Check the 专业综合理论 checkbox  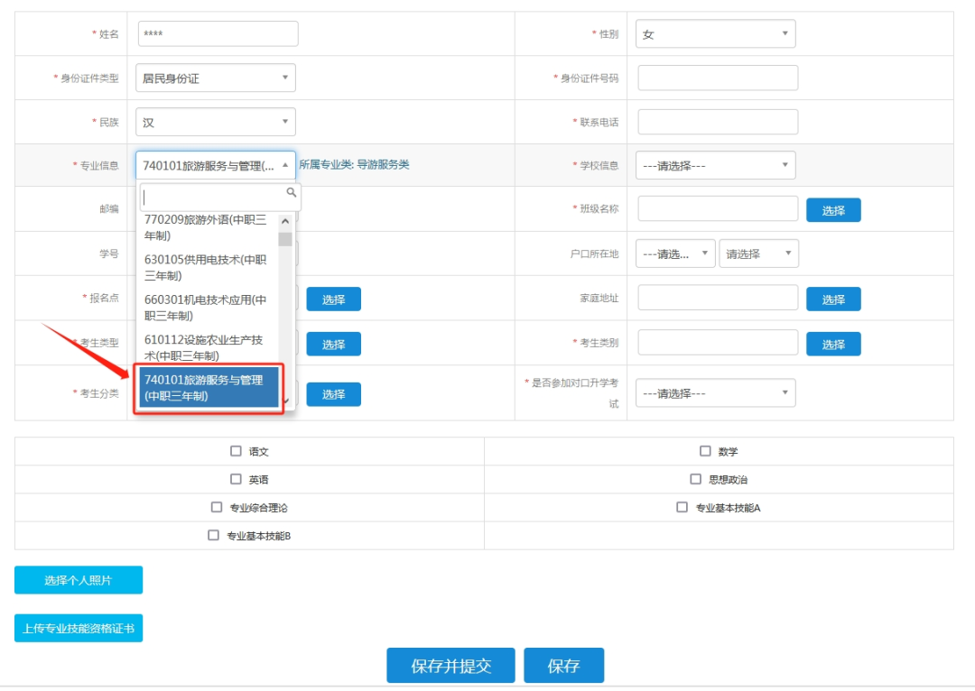tap(217, 507)
